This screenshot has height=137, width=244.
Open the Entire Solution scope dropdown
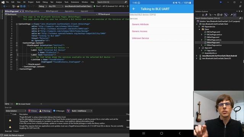click(16, 111)
